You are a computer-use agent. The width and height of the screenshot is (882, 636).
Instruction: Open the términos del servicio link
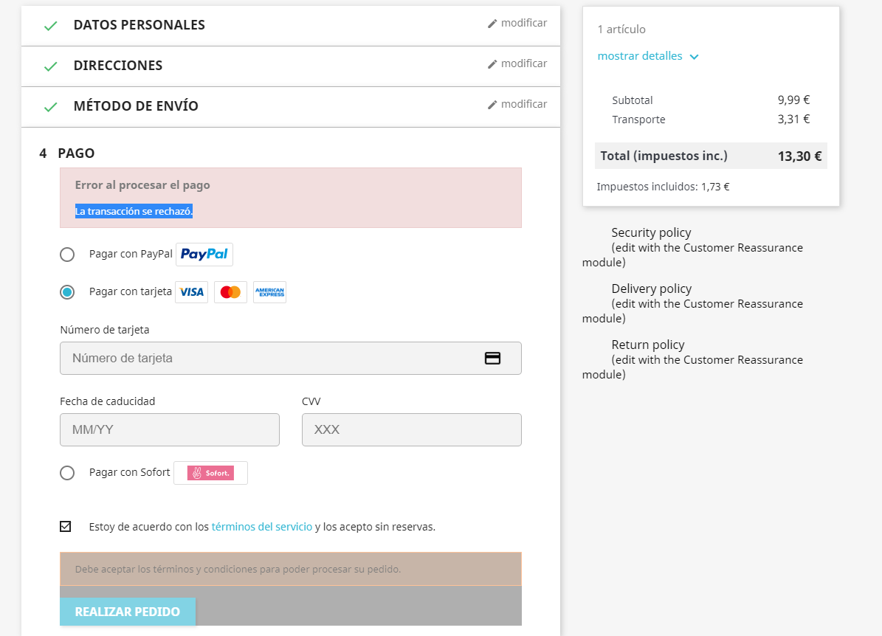pyautogui.click(x=261, y=527)
